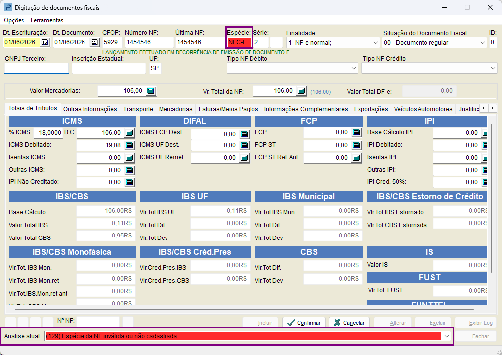Open calculator for FCP ST
Screen dimensions: 502x355
356,145
